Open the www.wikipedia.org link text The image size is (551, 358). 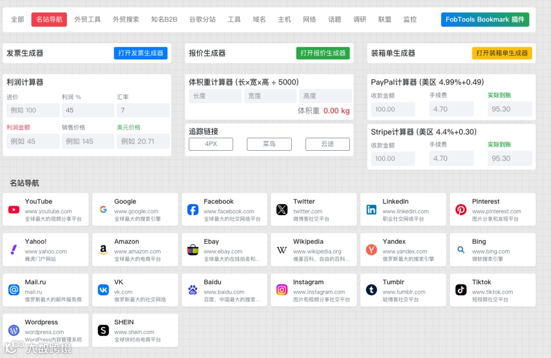317,252
